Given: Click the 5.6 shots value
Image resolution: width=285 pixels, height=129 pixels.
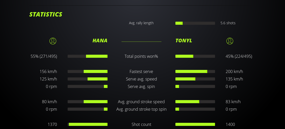Looking at the screenshot, I should click(228, 23).
